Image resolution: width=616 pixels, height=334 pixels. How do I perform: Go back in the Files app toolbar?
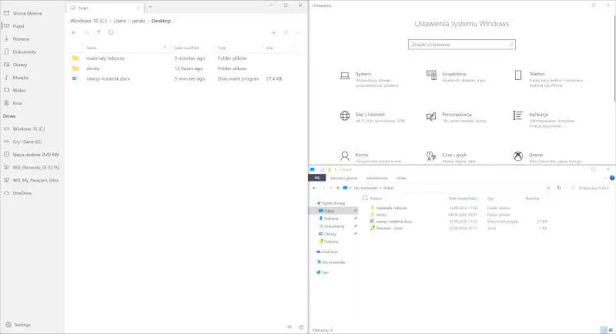(74, 32)
